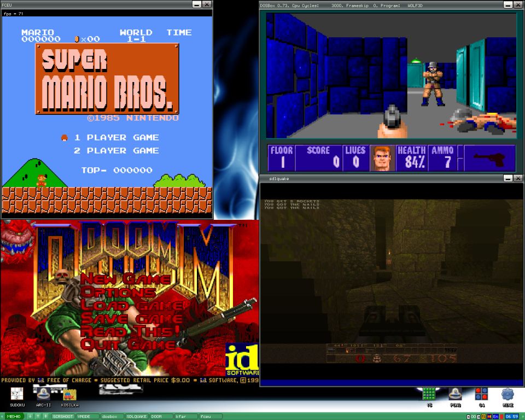Select the 2 PLAYER GAME option

pos(116,150)
